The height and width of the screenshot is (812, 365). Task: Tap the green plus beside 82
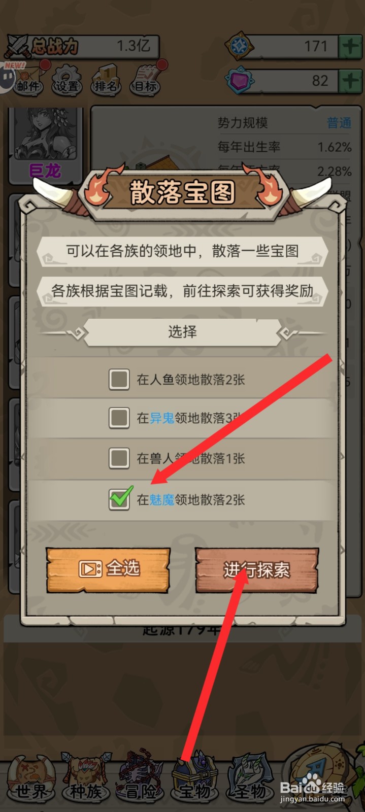(x=350, y=81)
